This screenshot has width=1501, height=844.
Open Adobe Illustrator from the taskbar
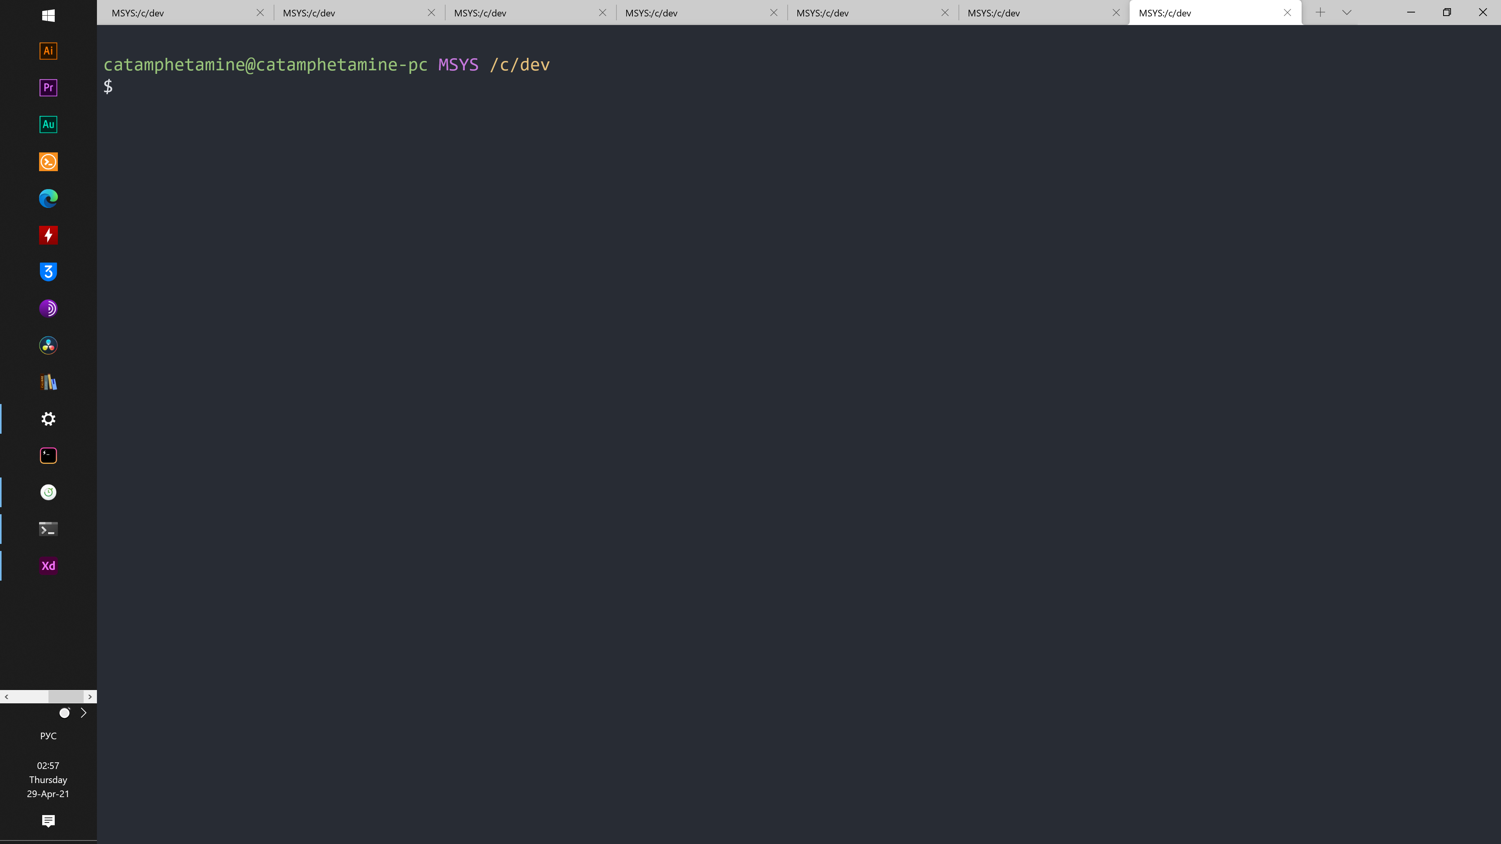[x=48, y=51]
